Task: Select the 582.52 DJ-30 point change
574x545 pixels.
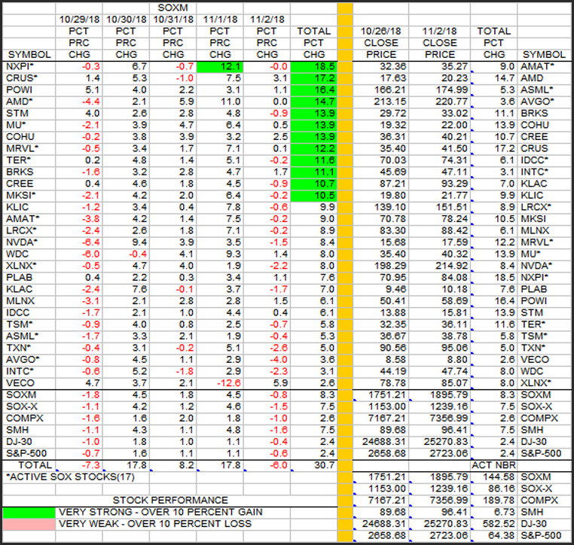Action: tap(498, 524)
